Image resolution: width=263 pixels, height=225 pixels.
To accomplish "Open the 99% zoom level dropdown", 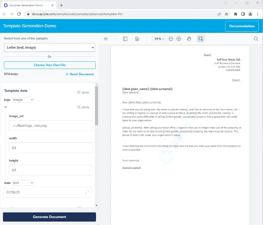I will click(x=159, y=39).
